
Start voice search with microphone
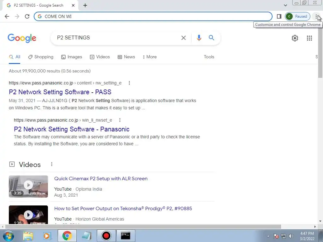click(199, 38)
